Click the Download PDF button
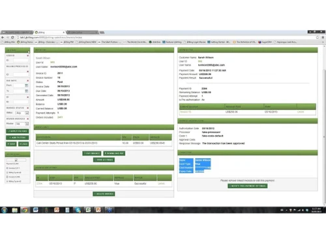Viewport: 326px width, 244px height. (x=114, y=154)
